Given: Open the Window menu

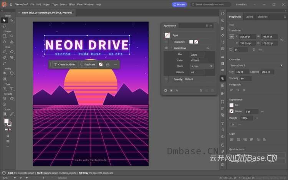Looking at the screenshot, I should tap(89, 4).
